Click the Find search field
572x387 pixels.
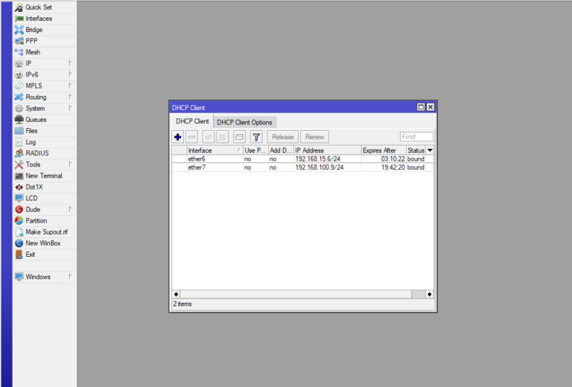(x=416, y=137)
